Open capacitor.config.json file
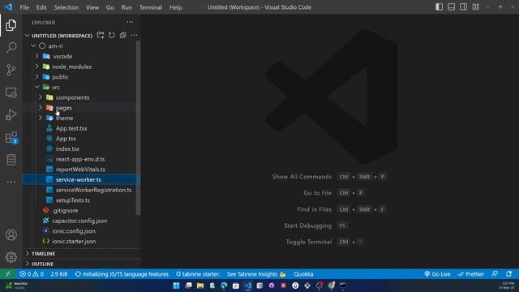Image resolution: width=519 pixels, height=292 pixels. (x=79, y=221)
